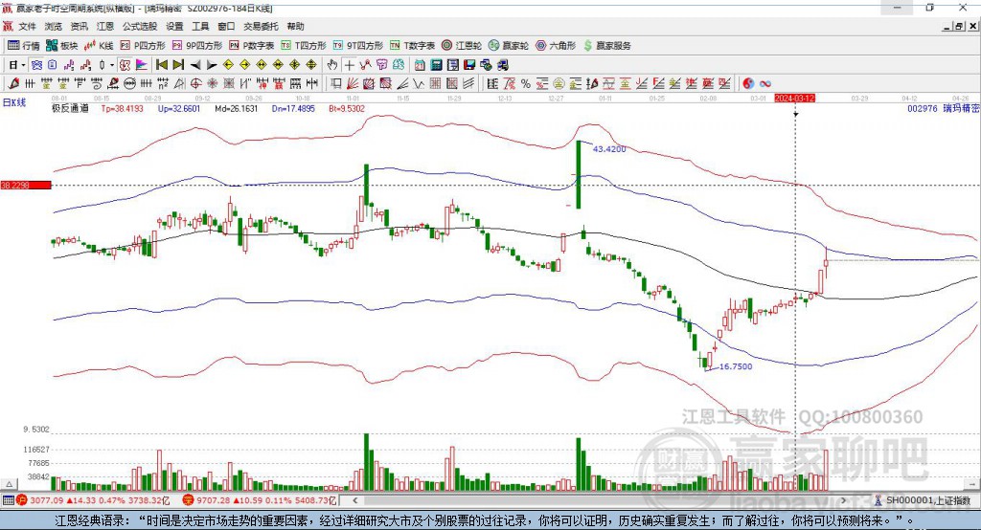Select the n² square number tool
The width and height of the screenshot is (981, 530).
tap(163, 83)
